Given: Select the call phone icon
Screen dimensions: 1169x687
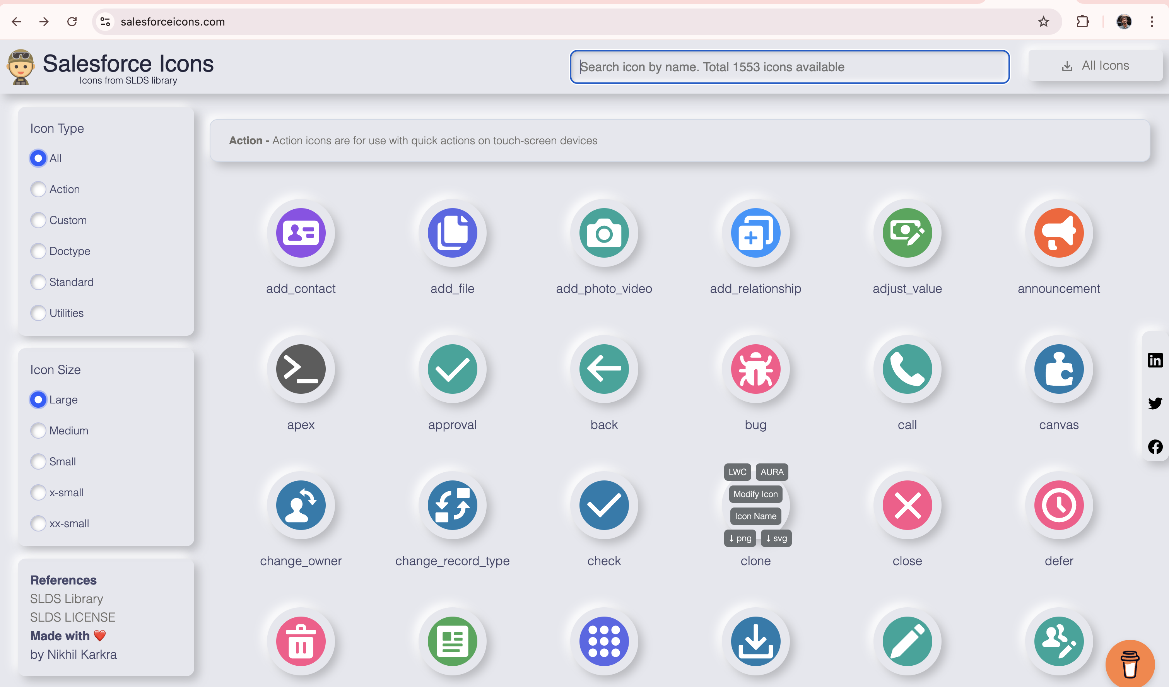Looking at the screenshot, I should pos(907,369).
